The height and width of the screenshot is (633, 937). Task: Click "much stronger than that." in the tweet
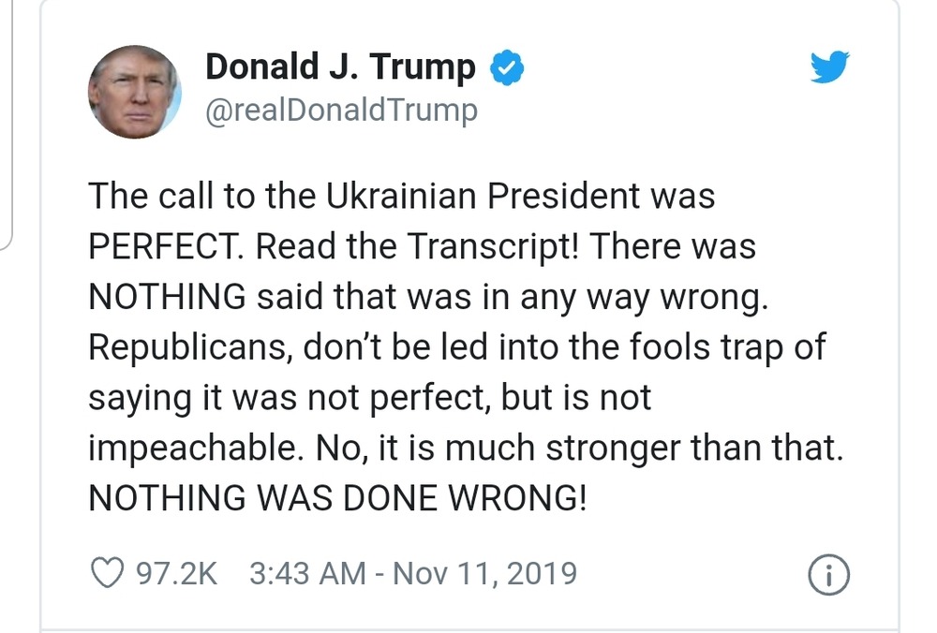[644, 448]
